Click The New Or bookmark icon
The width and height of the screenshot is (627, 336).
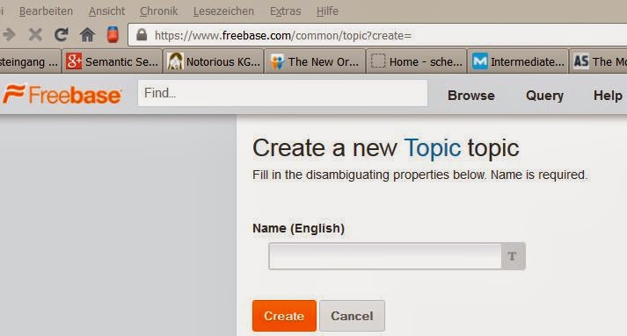click(x=277, y=61)
